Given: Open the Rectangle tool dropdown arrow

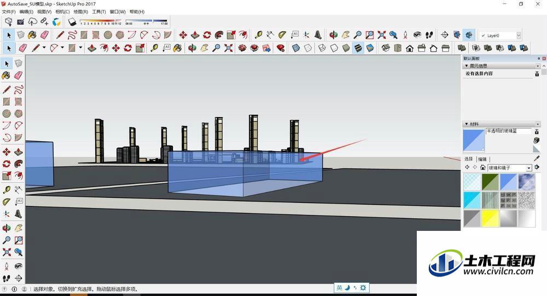Looking at the screenshot, I should click(x=80, y=48).
